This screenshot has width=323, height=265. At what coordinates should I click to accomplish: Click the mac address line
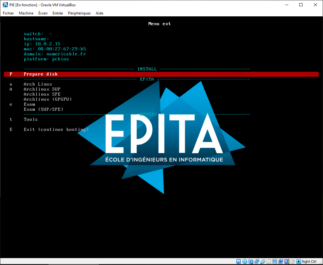click(x=55, y=49)
